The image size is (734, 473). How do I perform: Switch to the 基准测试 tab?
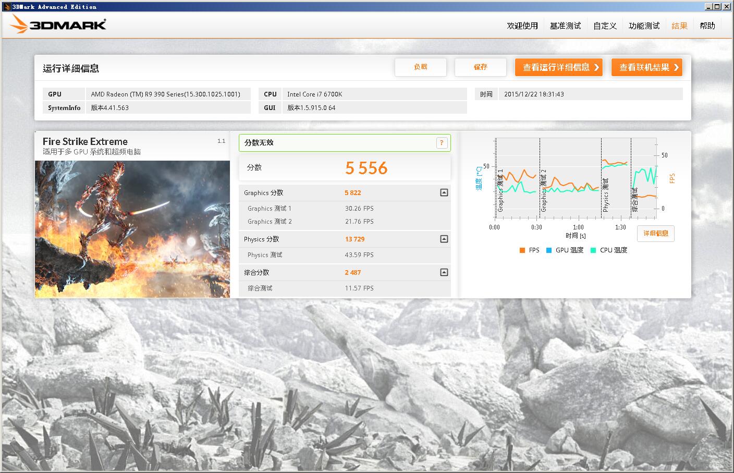(x=566, y=26)
